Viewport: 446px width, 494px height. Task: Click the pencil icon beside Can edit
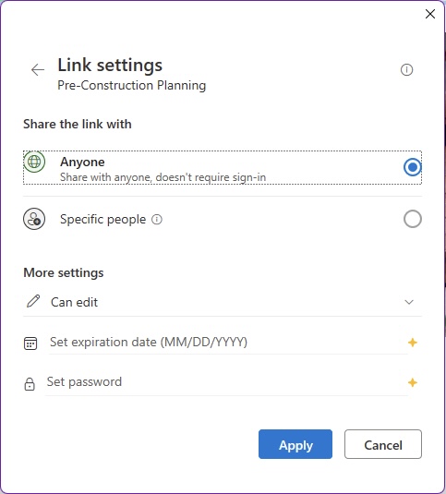(33, 301)
